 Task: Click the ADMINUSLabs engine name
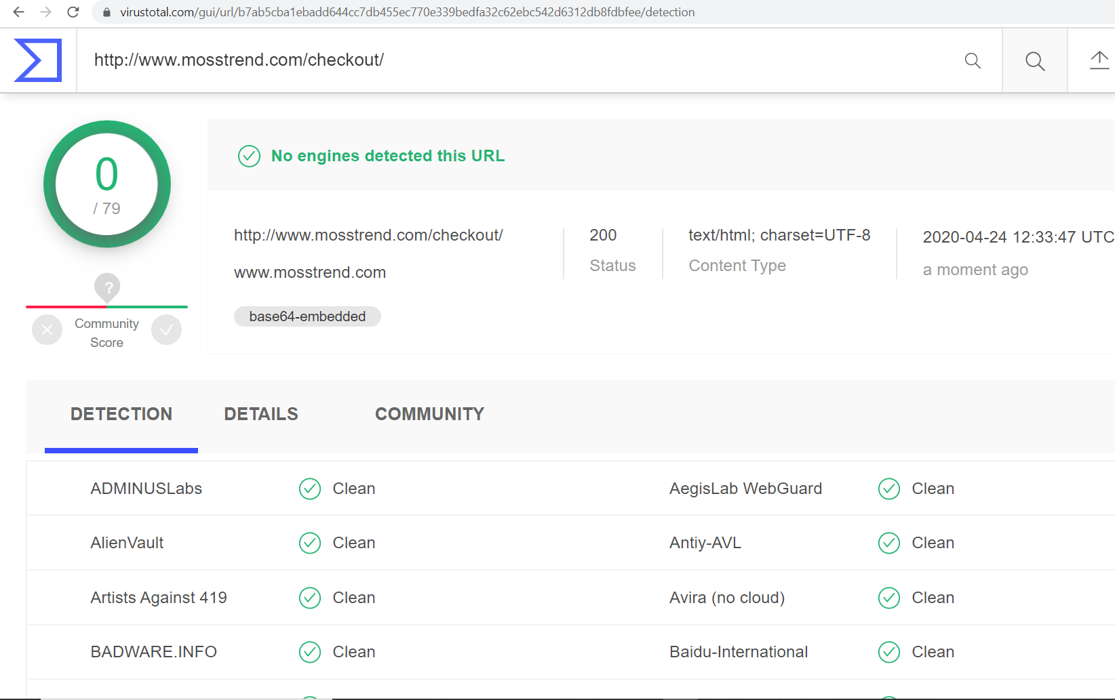coord(146,489)
